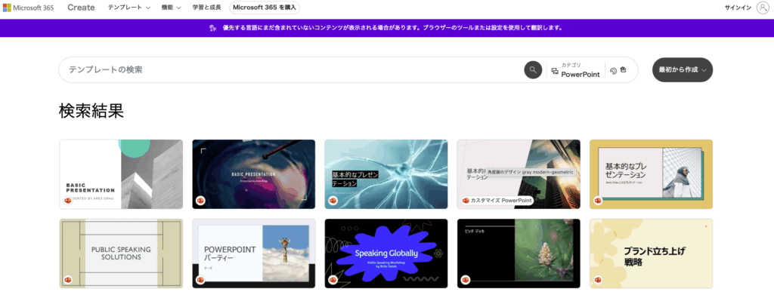This screenshot has width=774, height=295.
Task: Click カスタマイズ PowerPoint button on geometric template
Action: pyautogui.click(x=497, y=201)
